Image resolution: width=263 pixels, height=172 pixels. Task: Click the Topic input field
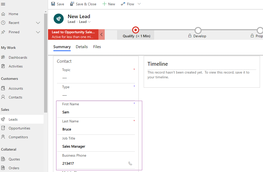[x=96, y=78]
